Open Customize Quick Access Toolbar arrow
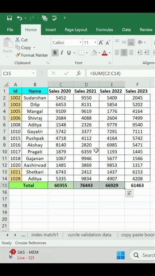Viewport: 155px width, 276px height. (x=65, y=18)
